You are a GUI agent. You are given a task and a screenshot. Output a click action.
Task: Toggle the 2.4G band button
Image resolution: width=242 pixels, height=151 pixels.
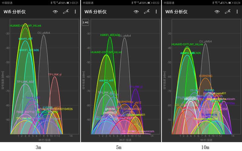click(x=85, y=22)
